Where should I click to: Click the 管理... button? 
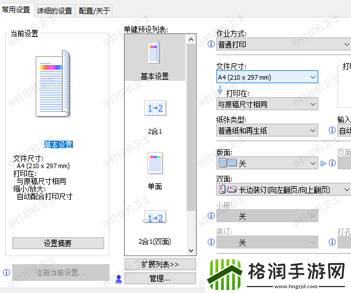[x=160, y=278]
